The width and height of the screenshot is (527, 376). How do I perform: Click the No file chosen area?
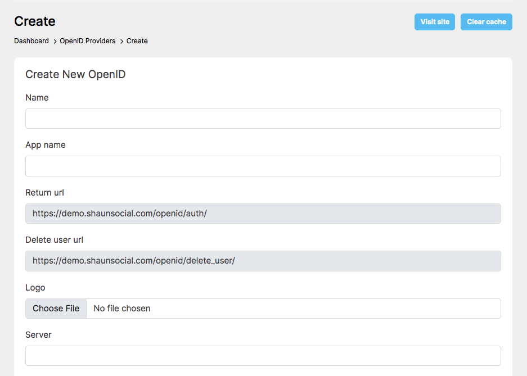pos(122,309)
